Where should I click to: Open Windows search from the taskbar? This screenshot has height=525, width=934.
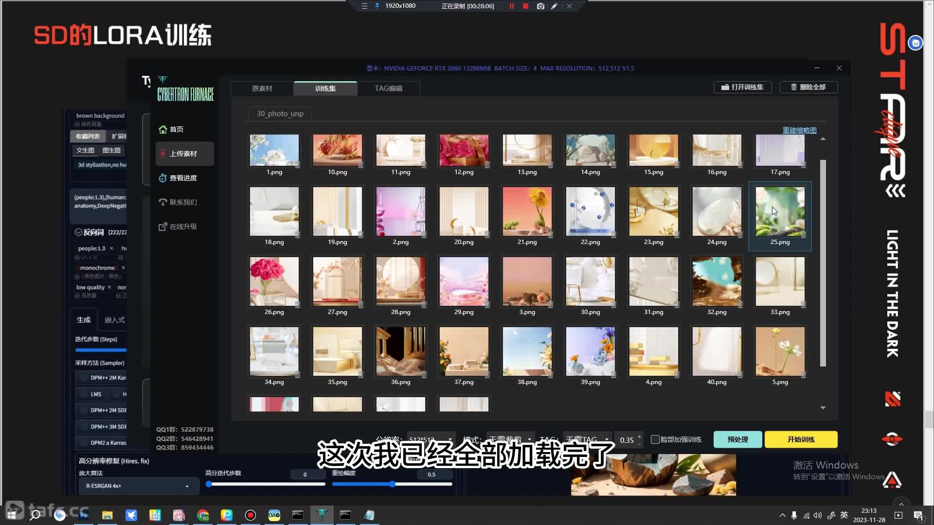(x=35, y=515)
